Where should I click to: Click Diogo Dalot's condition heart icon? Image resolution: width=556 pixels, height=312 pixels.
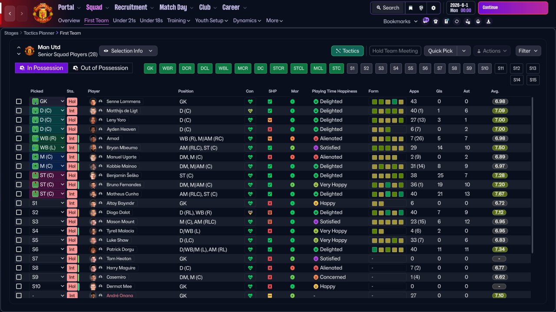click(x=250, y=212)
